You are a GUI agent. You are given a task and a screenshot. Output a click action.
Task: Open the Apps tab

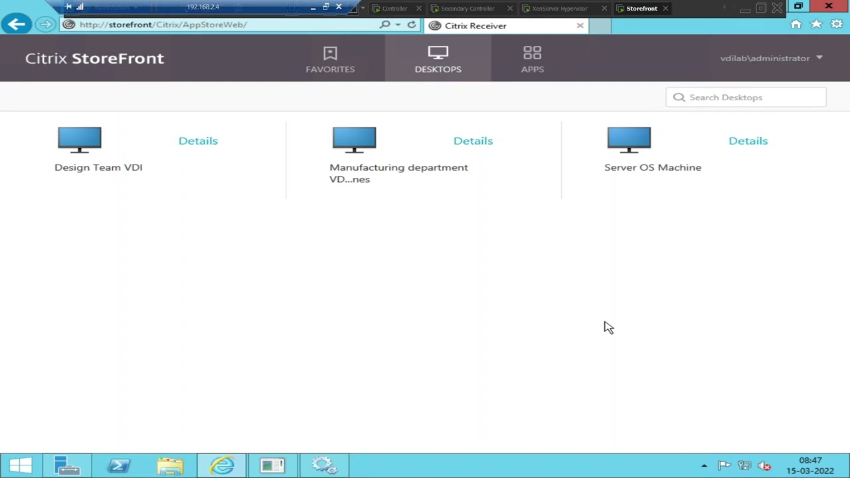(532, 59)
